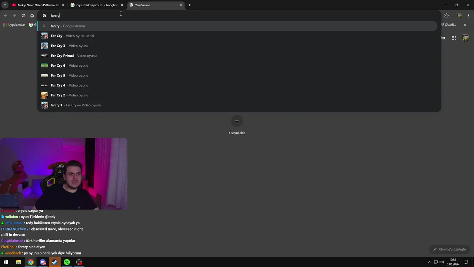Open the volume speaker icon
Screen dimensions: 474x267
(x=442, y=262)
